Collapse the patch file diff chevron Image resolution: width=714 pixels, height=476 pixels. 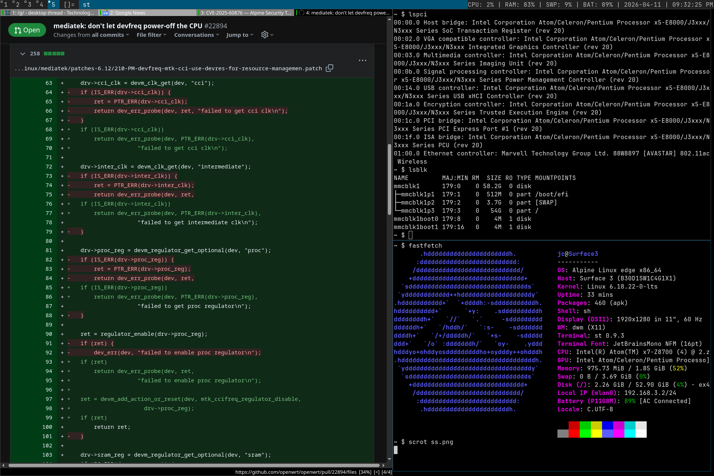click(23, 54)
